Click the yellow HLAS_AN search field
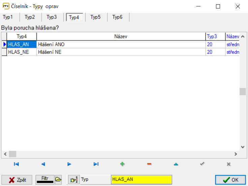The height and width of the screenshot is (186, 248). [x=142, y=179]
